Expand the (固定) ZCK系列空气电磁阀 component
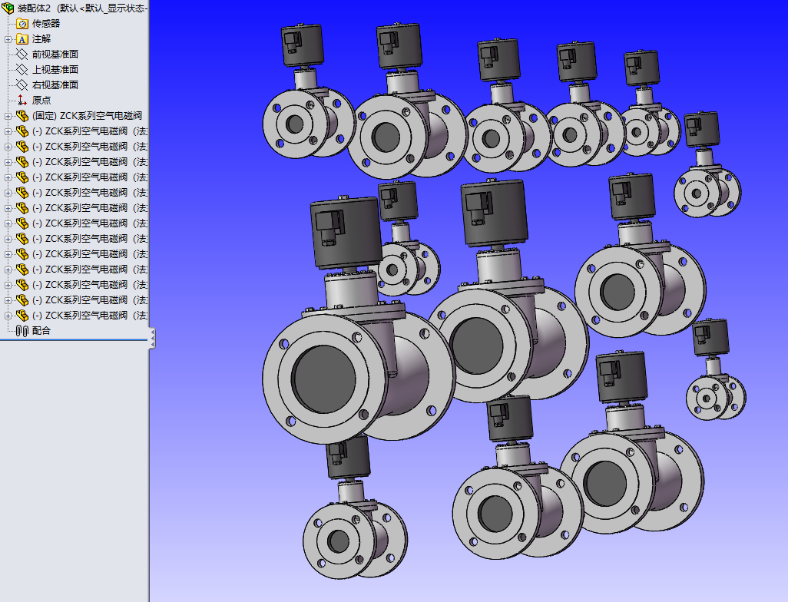The image size is (788, 602). click(x=8, y=116)
